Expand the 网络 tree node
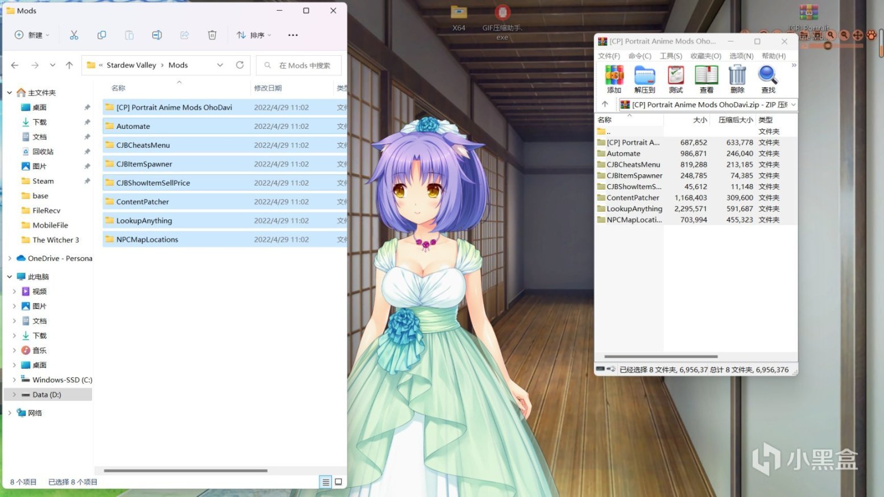The height and width of the screenshot is (497, 884). (x=10, y=413)
